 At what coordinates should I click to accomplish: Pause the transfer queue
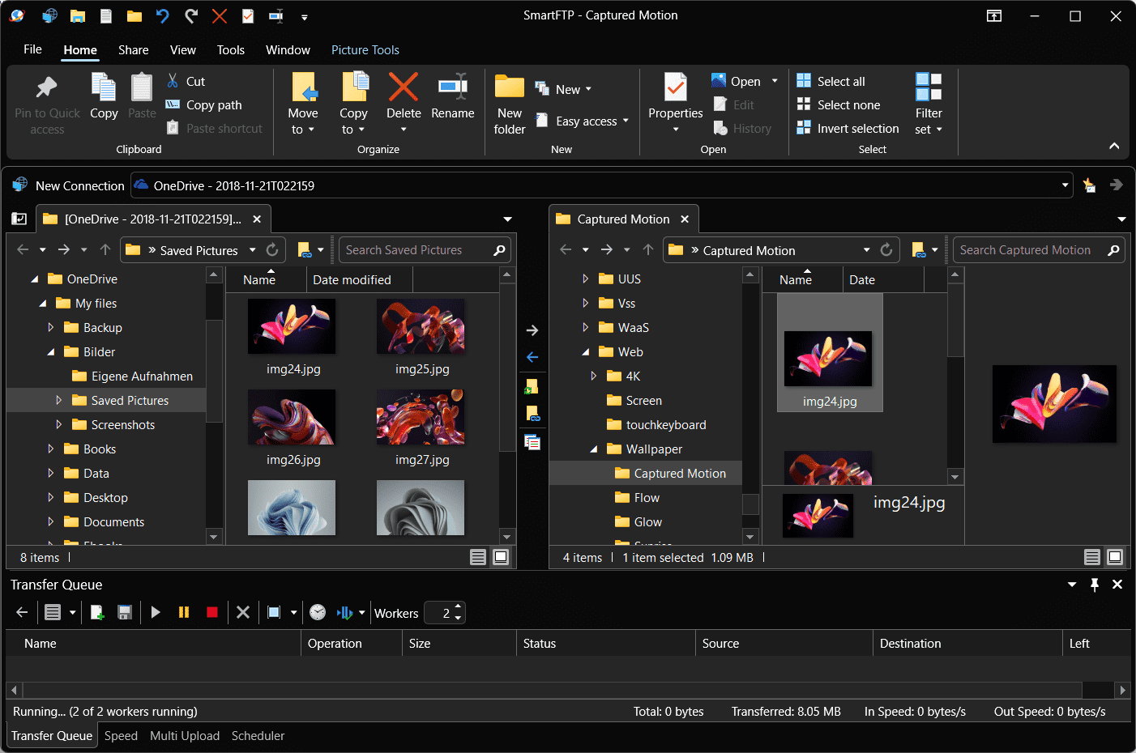[x=184, y=613]
